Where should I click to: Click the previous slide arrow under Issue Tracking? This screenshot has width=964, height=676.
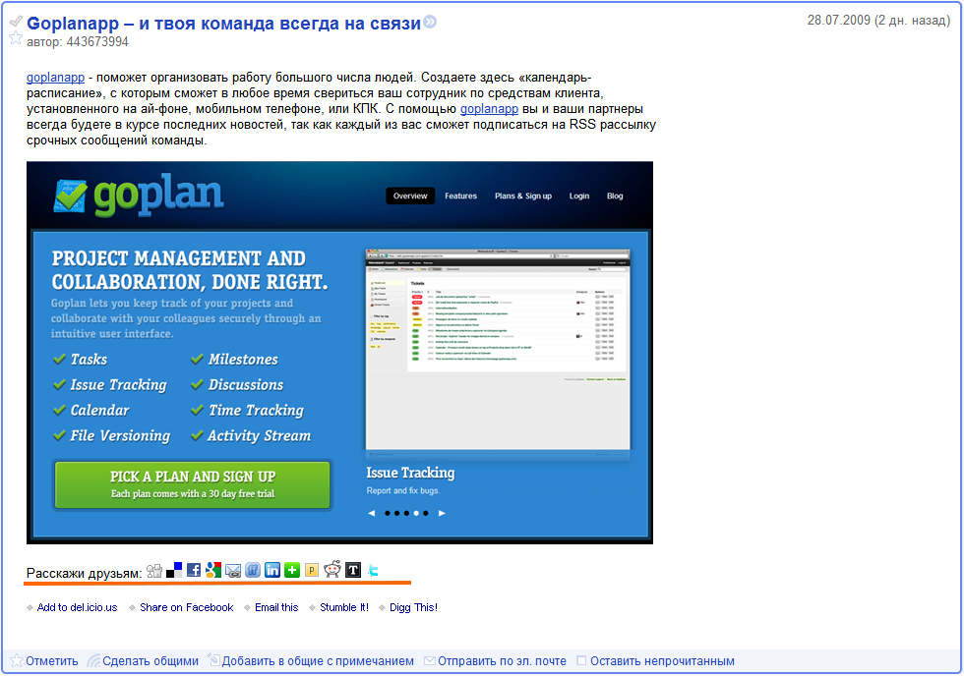tap(372, 513)
